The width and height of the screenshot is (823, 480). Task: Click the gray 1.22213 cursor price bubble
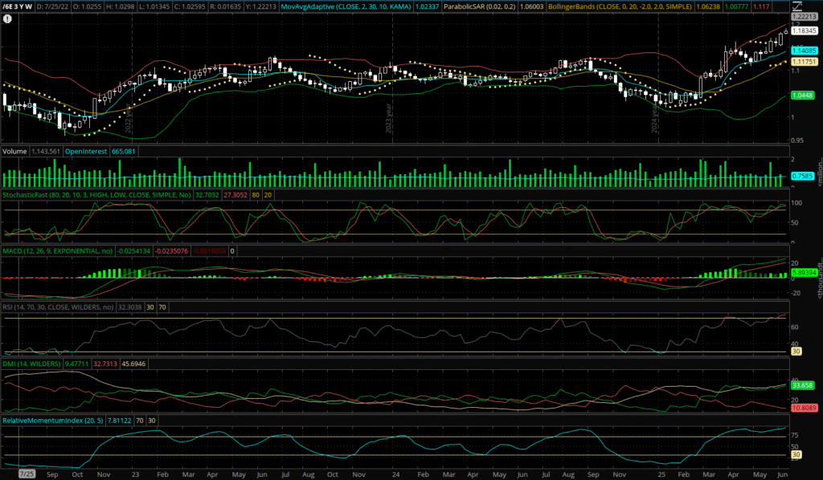804,17
